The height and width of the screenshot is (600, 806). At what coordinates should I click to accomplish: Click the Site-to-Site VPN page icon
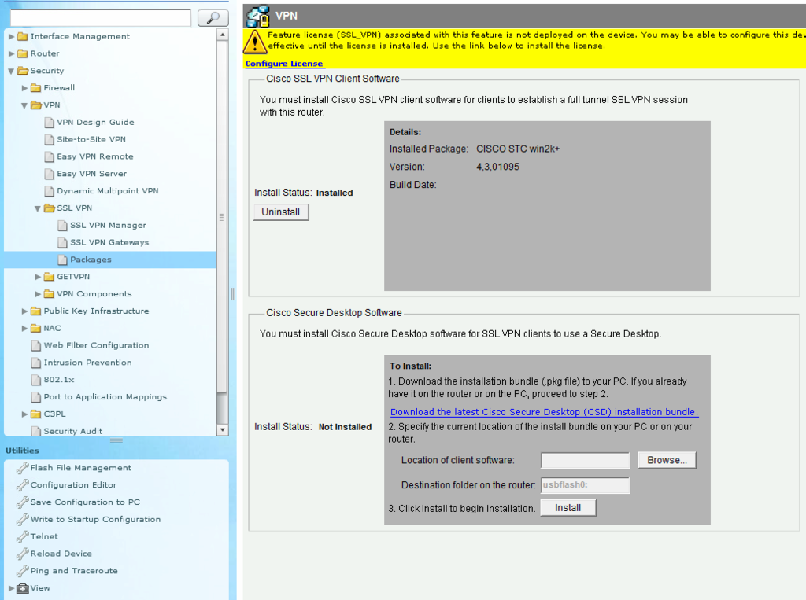(x=50, y=139)
